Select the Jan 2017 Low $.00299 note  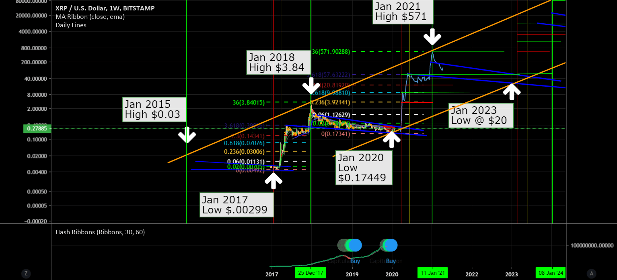click(237, 205)
